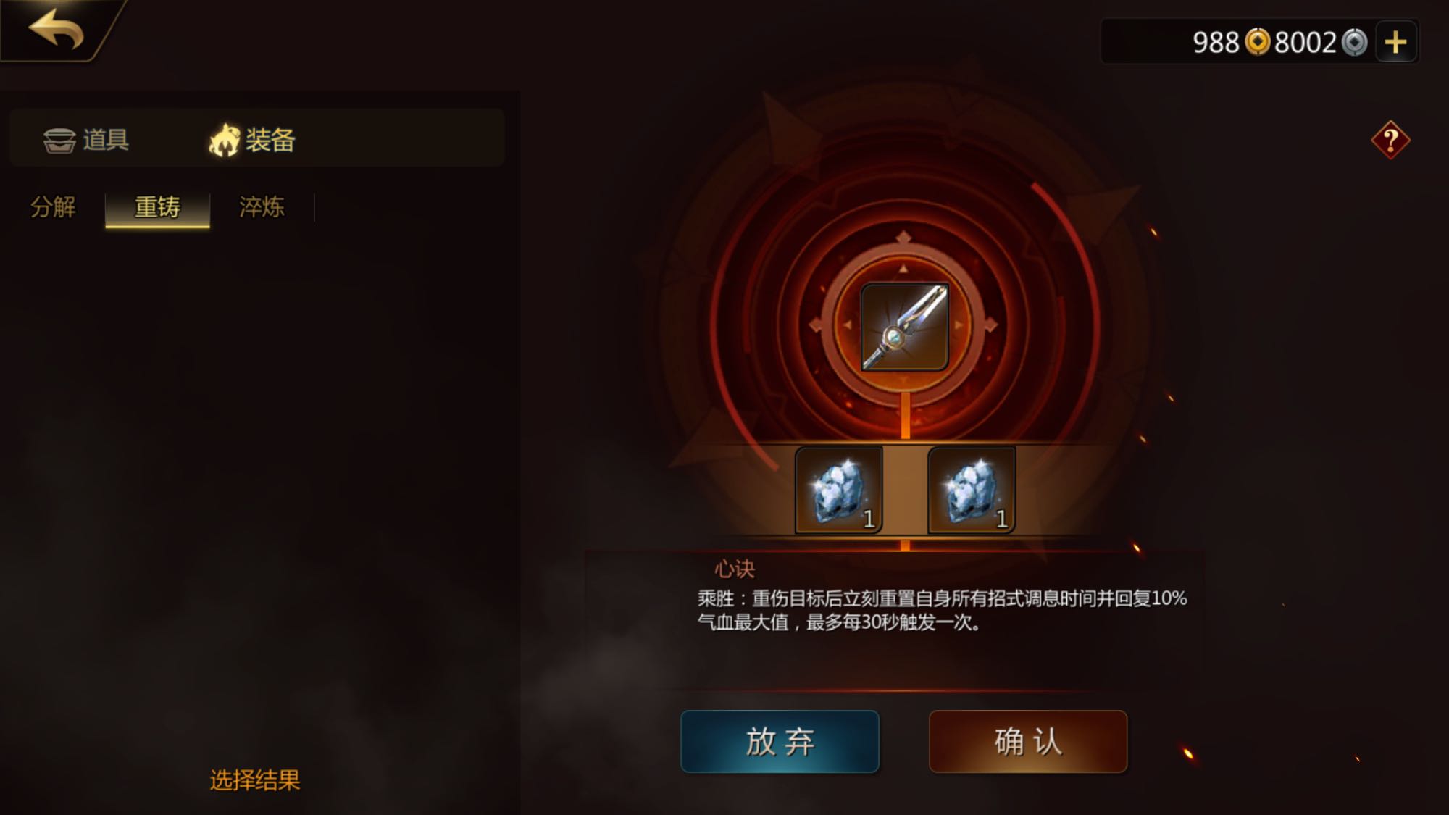The width and height of the screenshot is (1449, 815).
Task: Tap the gold coin currency icon
Action: (1258, 42)
